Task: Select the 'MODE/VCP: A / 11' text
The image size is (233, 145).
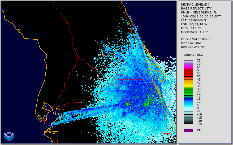Action: 195,32
